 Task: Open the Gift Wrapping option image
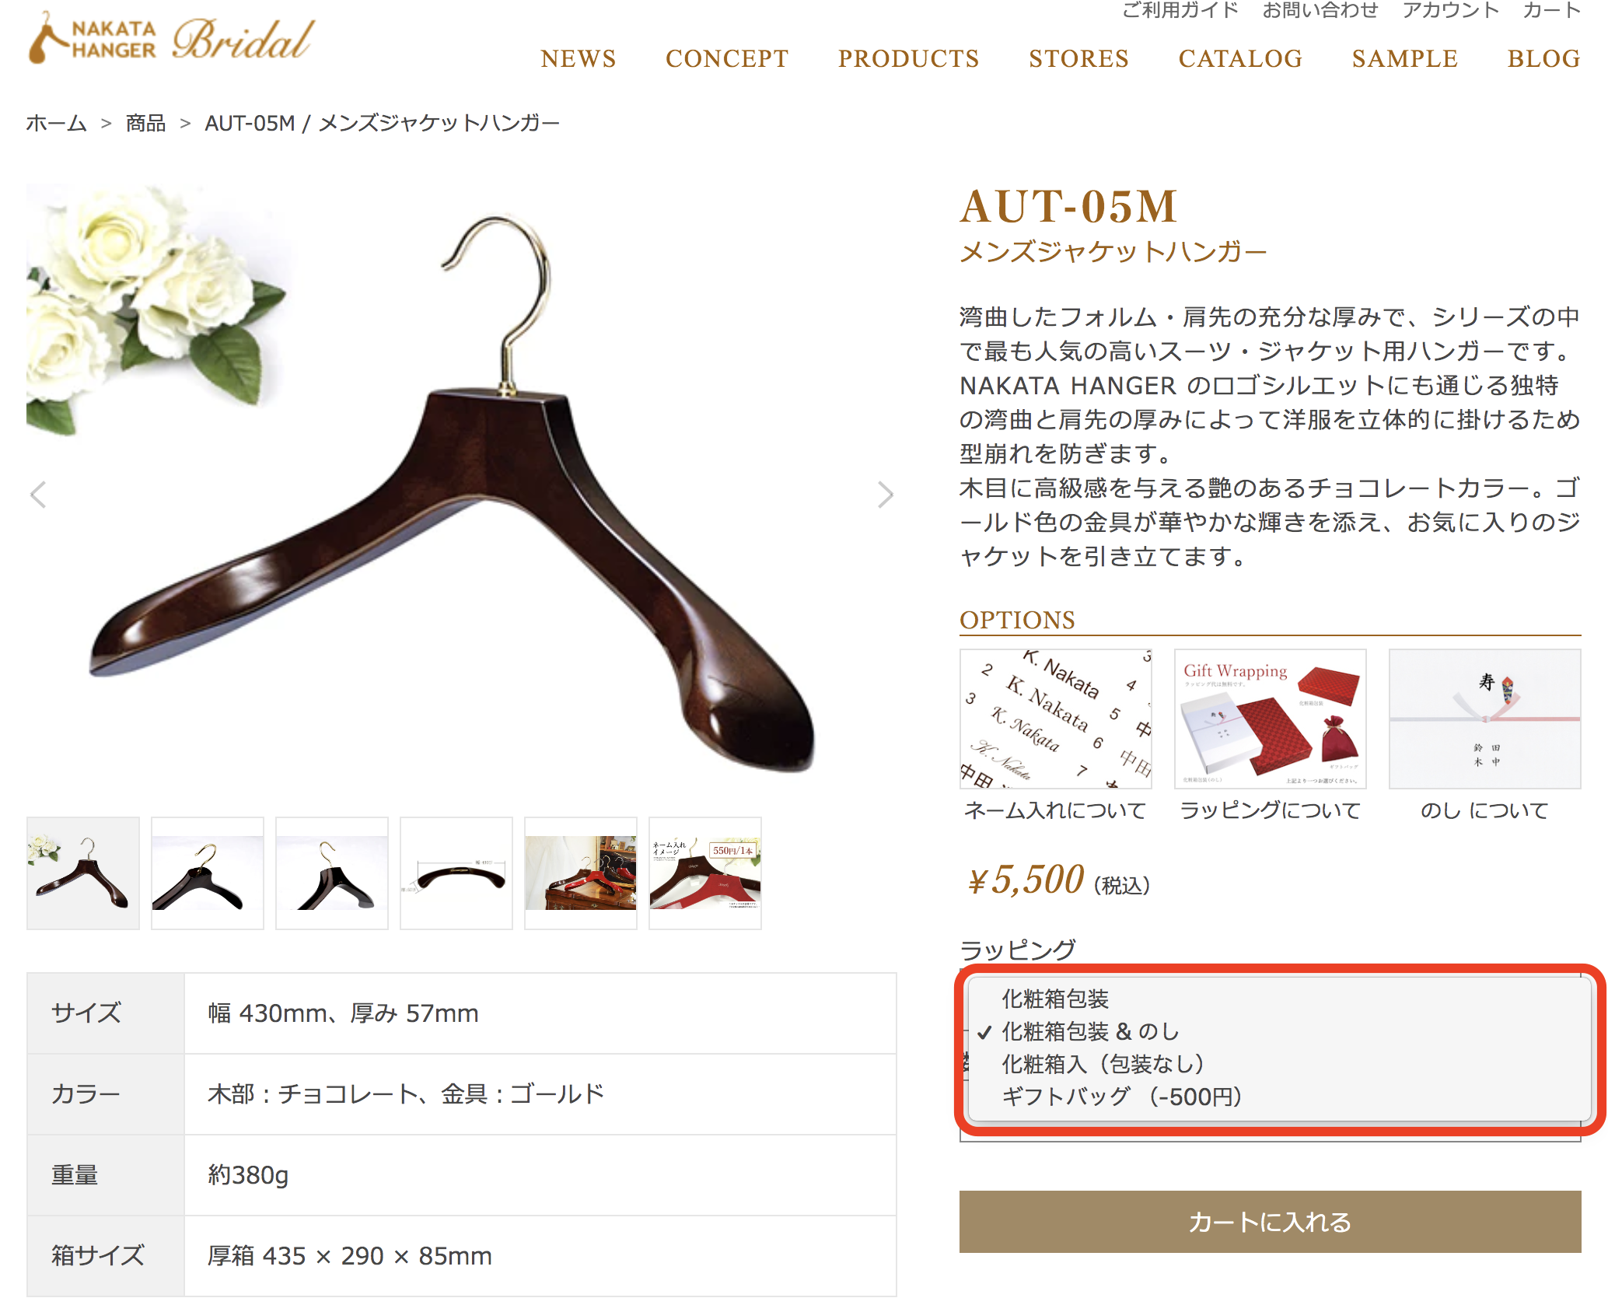click(1270, 719)
